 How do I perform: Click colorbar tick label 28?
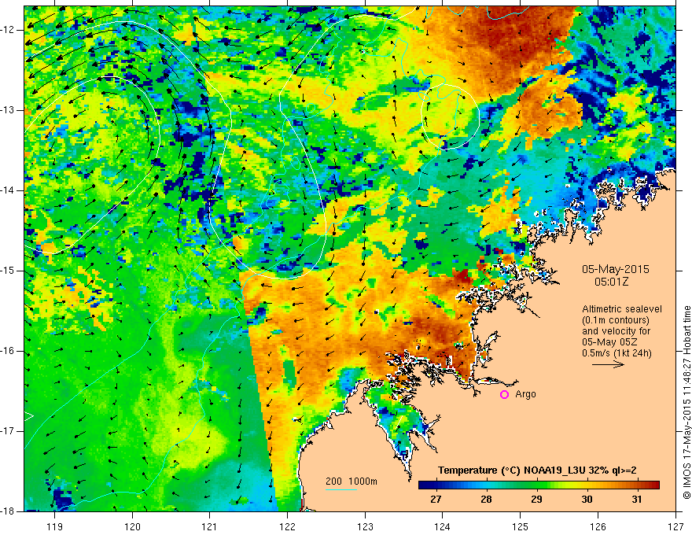coord(486,500)
